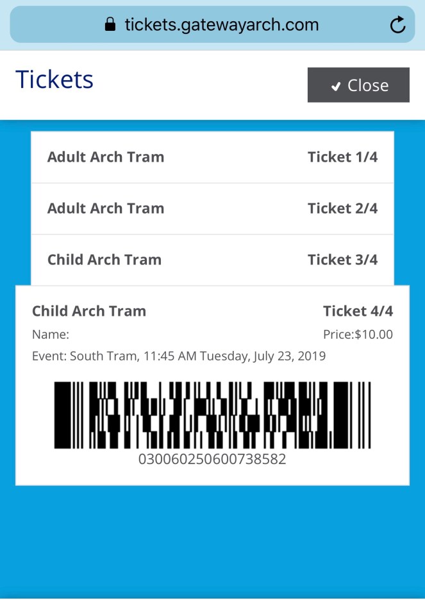The image size is (425, 600).
Task: Click the Ticket 4/4 label
Action: (x=358, y=311)
